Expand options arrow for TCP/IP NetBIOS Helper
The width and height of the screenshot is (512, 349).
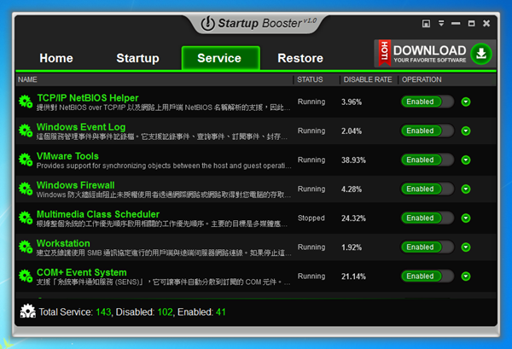(466, 102)
